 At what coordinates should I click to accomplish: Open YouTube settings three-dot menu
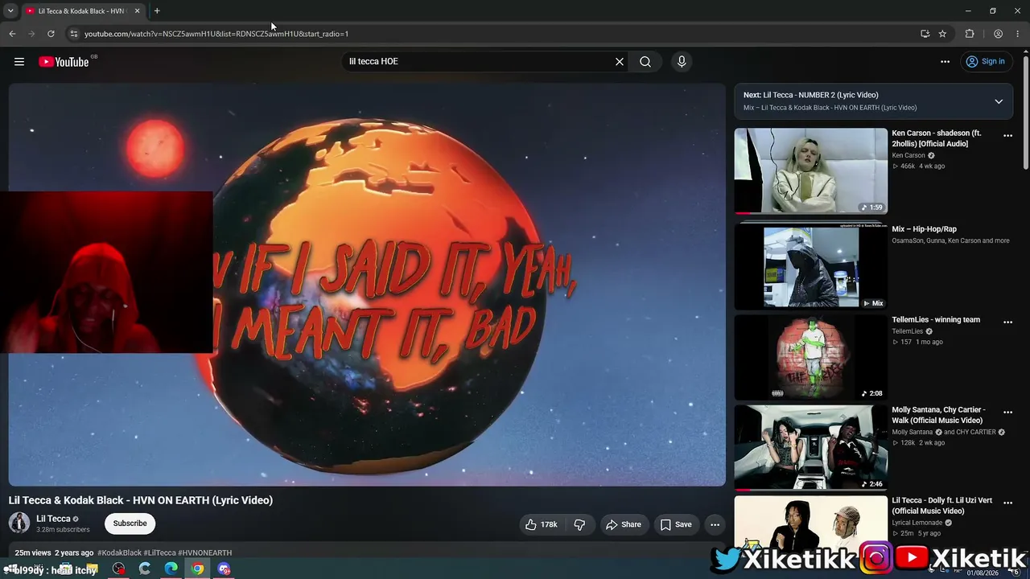[945, 62]
